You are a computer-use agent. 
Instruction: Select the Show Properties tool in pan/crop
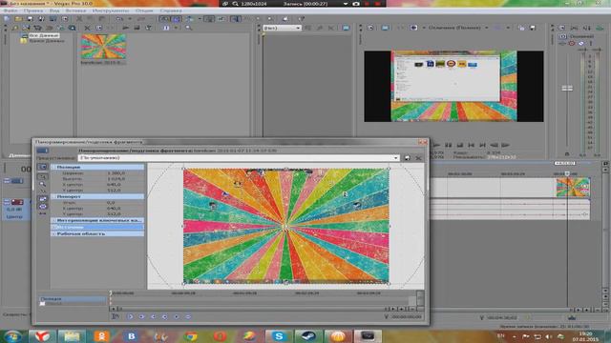[x=42, y=167]
